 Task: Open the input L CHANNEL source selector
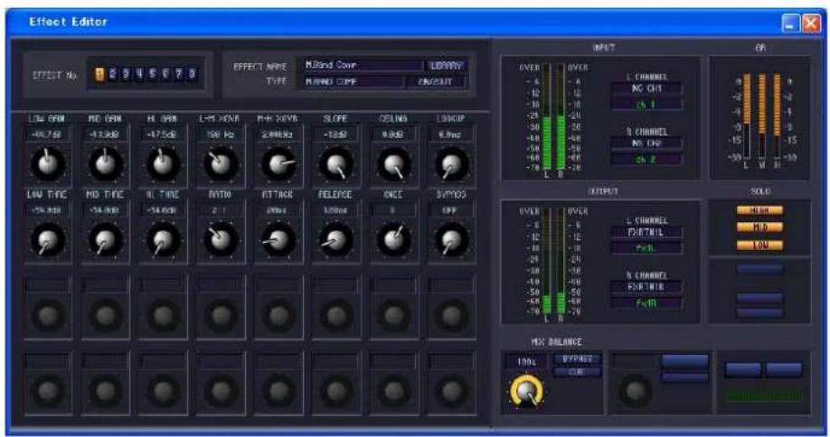(x=646, y=88)
